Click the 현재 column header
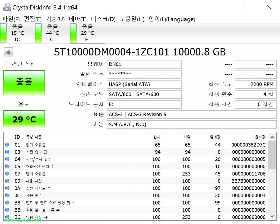The image size is (280, 224). (x=147, y=137)
